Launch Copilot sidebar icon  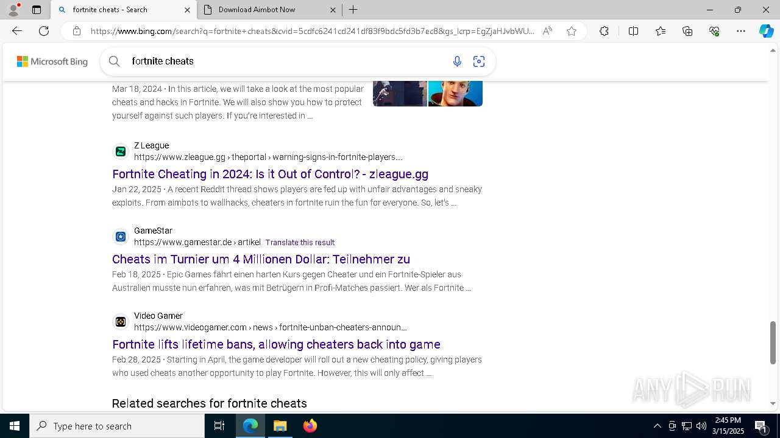click(767, 31)
